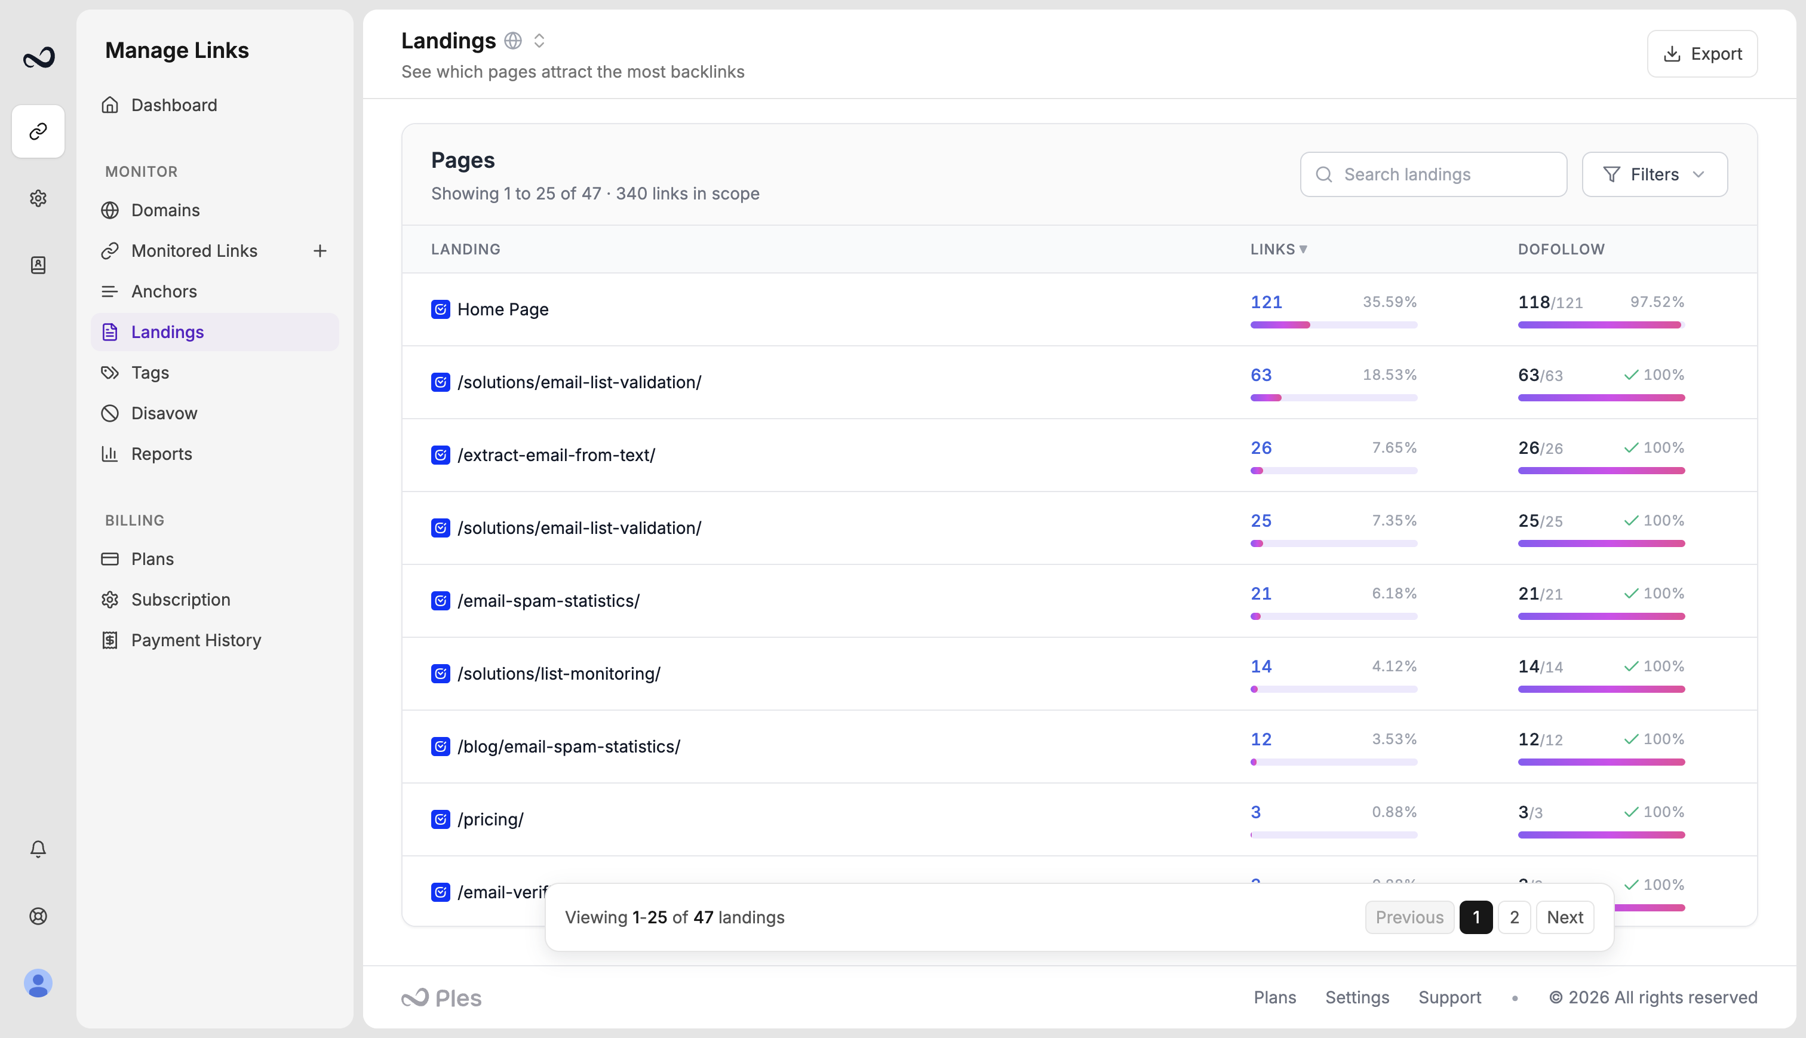Open the contacts badge icon in the rail
The image size is (1806, 1038).
pos(38,265)
